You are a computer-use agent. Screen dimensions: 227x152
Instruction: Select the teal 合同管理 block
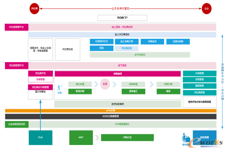tap(200, 80)
